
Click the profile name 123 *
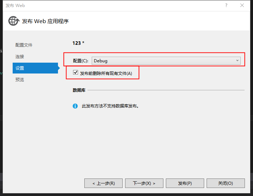78,43
